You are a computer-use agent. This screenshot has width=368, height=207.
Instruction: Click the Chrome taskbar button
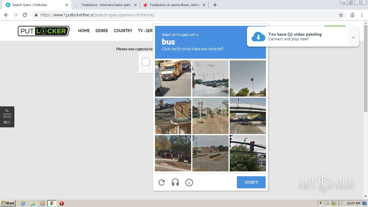point(52,203)
